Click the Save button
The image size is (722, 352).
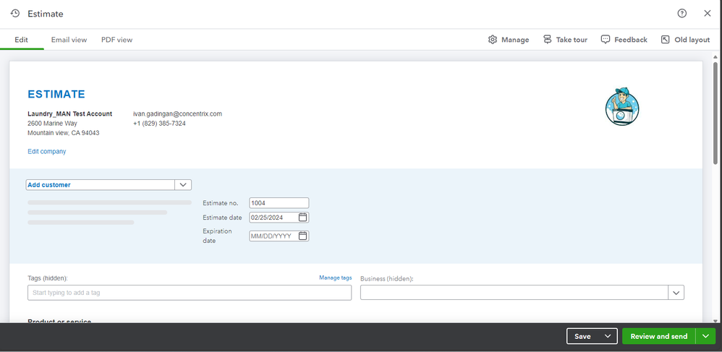(582, 336)
